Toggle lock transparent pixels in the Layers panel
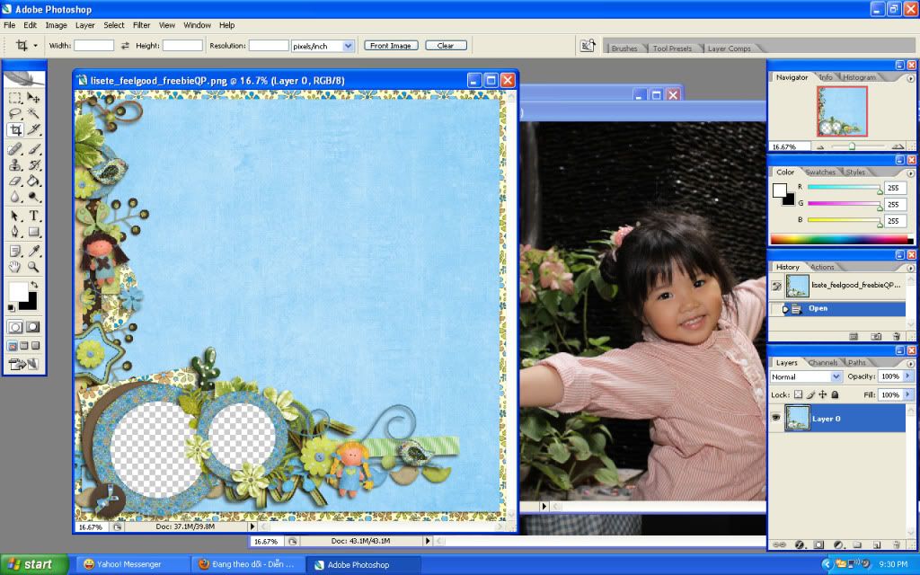 point(798,394)
